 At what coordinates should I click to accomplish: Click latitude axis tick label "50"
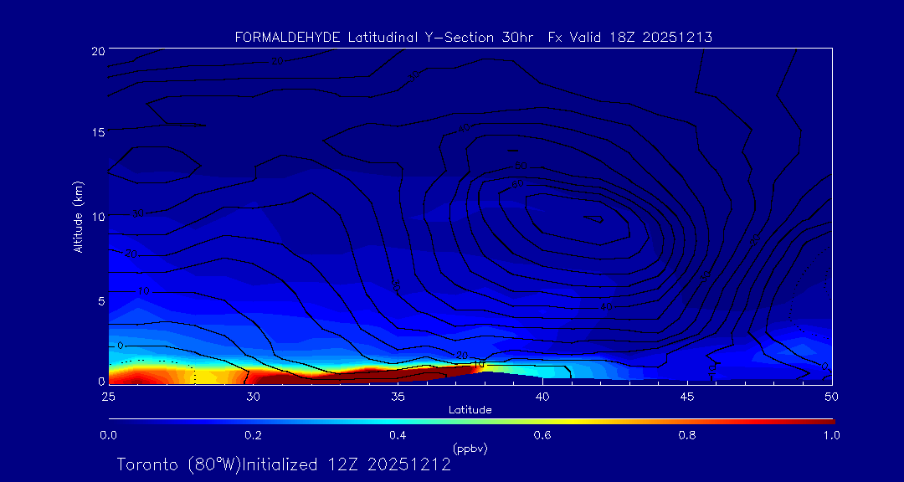click(831, 397)
